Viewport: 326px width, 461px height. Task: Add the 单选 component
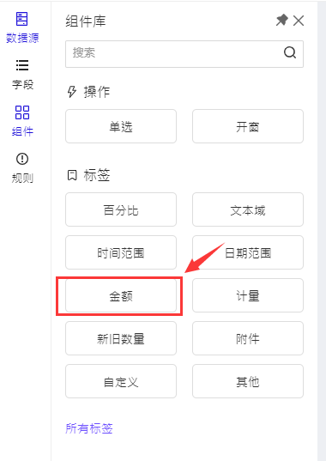pyautogui.click(x=121, y=126)
